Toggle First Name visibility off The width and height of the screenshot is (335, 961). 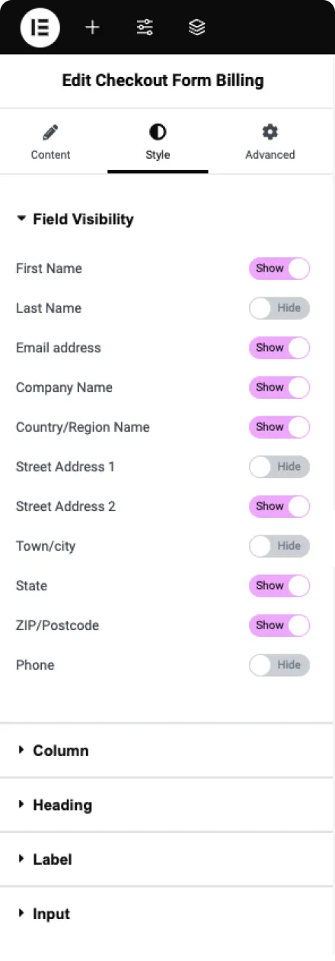(x=279, y=268)
